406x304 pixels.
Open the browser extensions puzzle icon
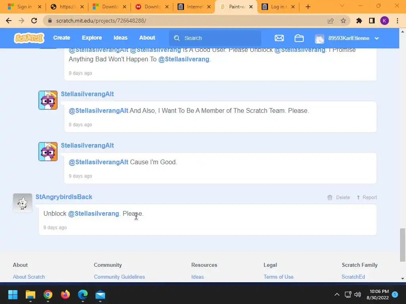(359, 21)
